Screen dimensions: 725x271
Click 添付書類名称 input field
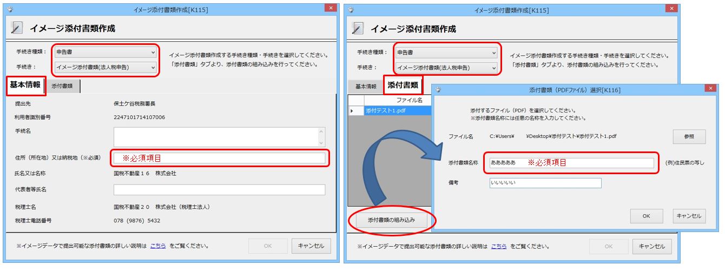click(571, 162)
